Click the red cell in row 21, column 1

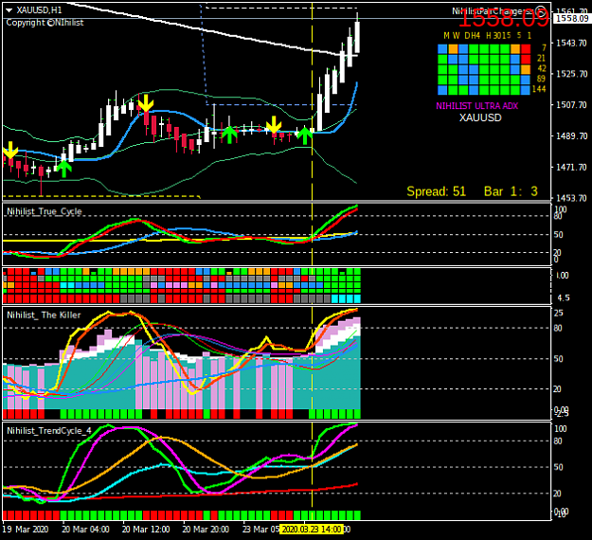pos(526,59)
